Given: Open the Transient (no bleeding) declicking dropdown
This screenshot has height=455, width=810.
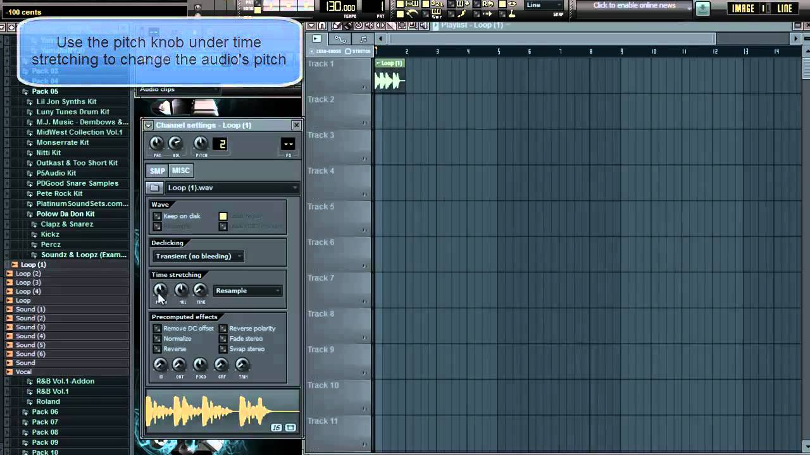Looking at the screenshot, I should [x=199, y=256].
